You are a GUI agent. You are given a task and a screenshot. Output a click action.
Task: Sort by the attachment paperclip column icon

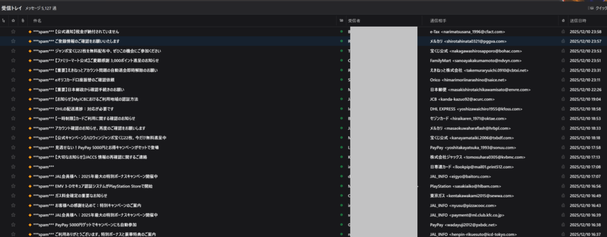pyautogui.click(x=23, y=21)
